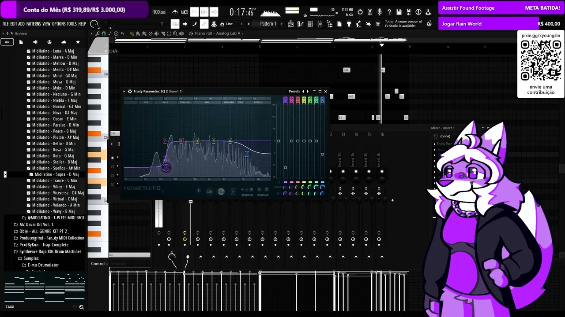Image resolution: width=565 pixels, height=317 pixels.
Task: Expand the MZ Drum Kit Vol. 1 folder
Action: click(x=34, y=225)
